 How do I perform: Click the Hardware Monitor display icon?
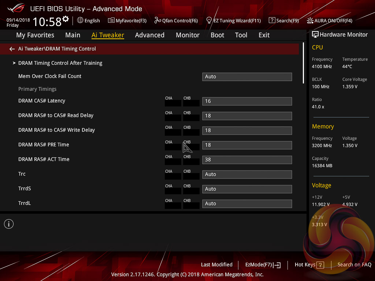(315, 35)
